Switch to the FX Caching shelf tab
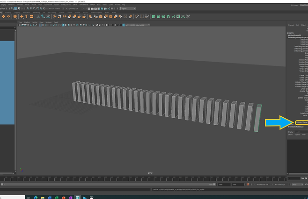Viewport: 308px width, 199px height. coord(52,13)
